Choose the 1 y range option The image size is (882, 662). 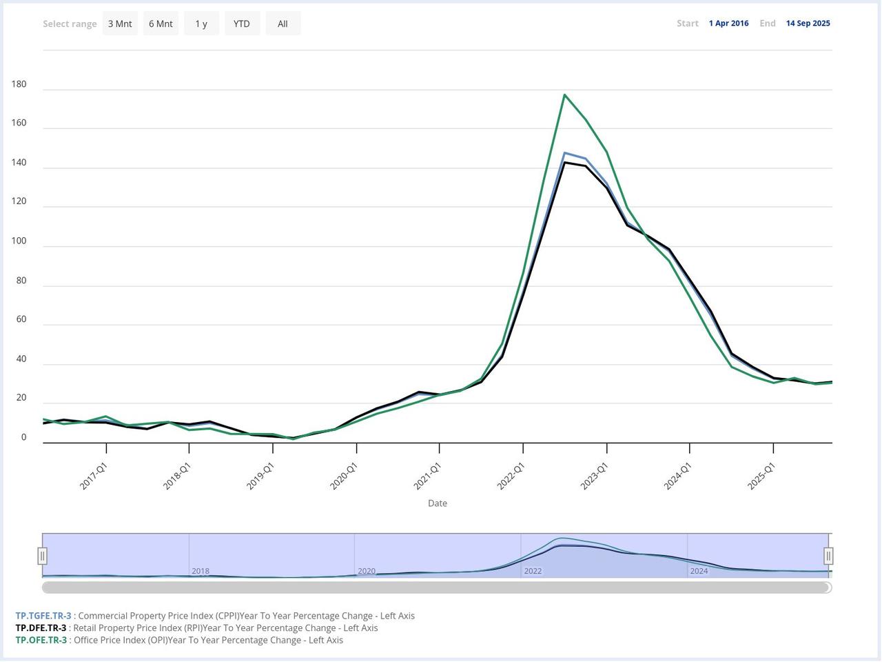click(201, 23)
